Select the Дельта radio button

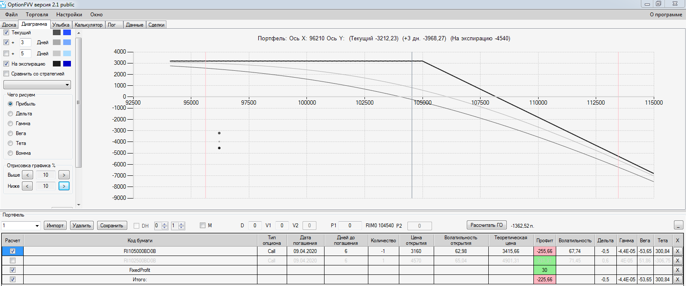coord(11,114)
